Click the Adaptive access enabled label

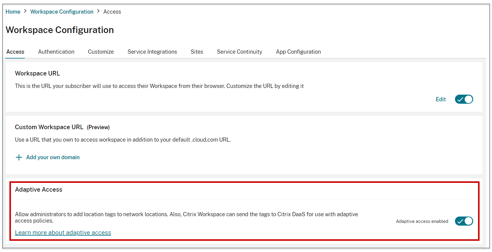pyautogui.click(x=422, y=221)
